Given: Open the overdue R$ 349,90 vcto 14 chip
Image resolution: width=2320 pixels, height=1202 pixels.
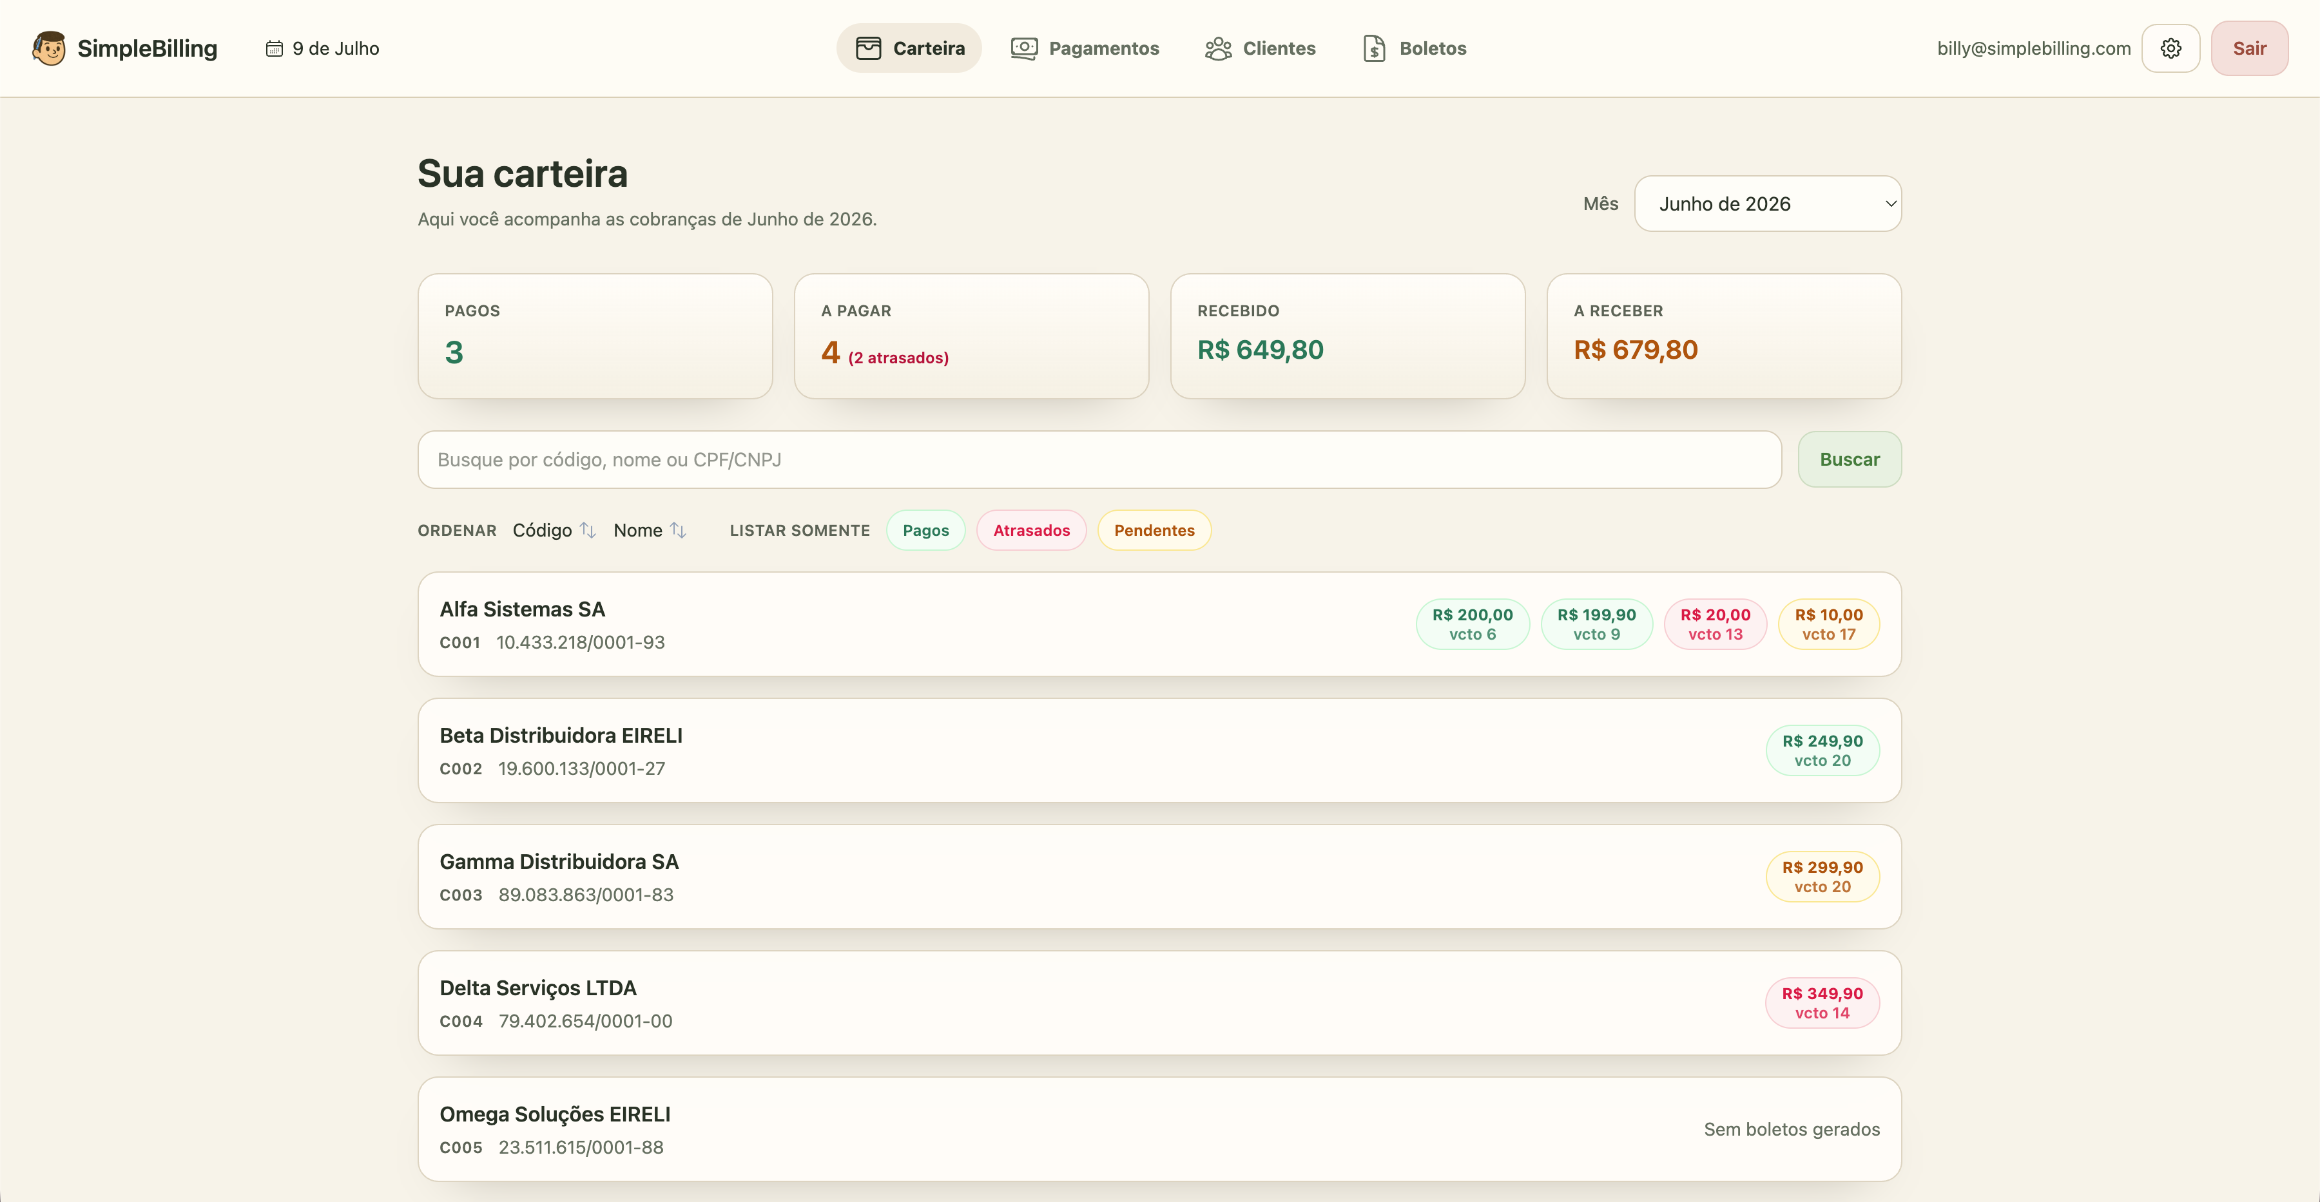Looking at the screenshot, I should point(1822,1002).
